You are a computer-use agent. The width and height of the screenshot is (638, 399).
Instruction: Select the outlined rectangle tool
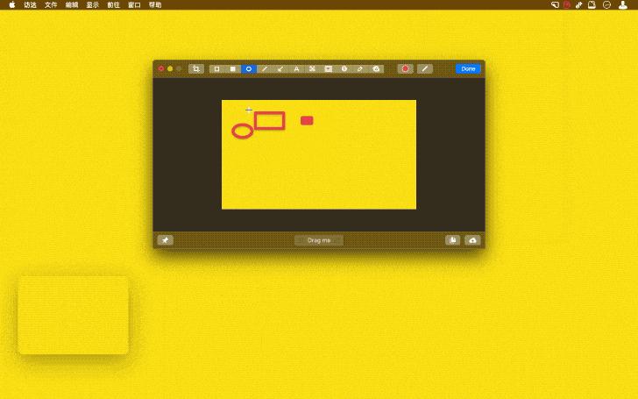(x=216, y=68)
